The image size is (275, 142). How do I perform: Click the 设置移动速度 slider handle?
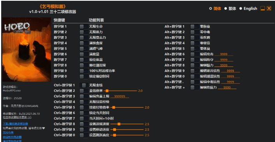114,130
